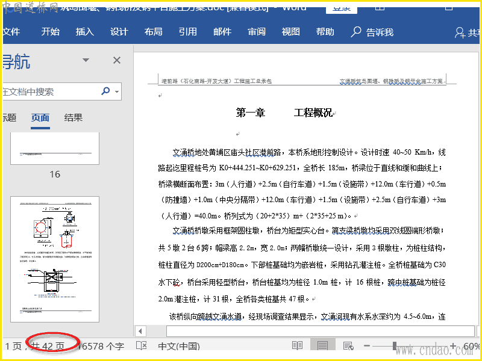Click the language indicator 中文(中国)
The image size is (482, 361).
click(178, 346)
